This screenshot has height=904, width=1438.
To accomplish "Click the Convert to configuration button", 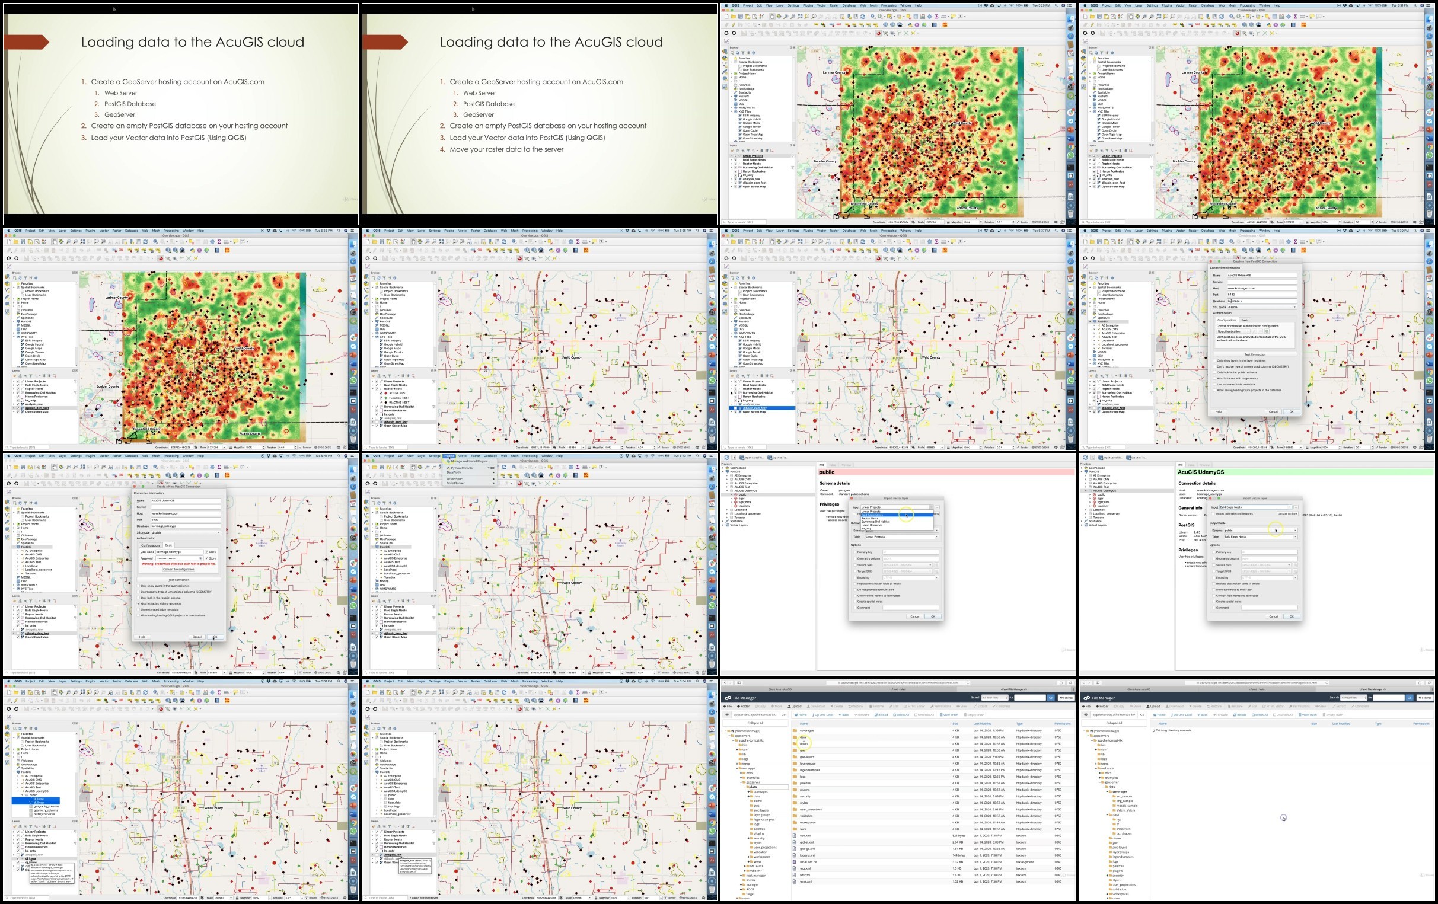I will (179, 570).
